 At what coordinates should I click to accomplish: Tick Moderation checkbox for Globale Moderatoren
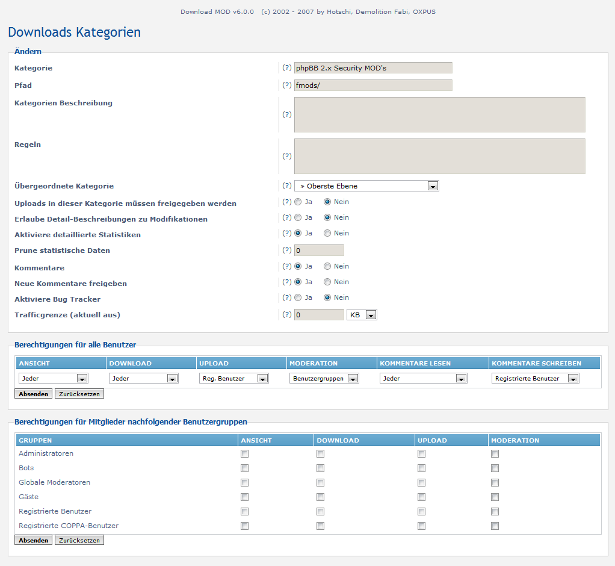pyautogui.click(x=495, y=483)
